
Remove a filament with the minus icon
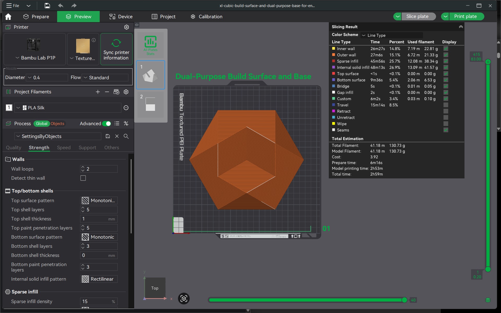coord(107,92)
